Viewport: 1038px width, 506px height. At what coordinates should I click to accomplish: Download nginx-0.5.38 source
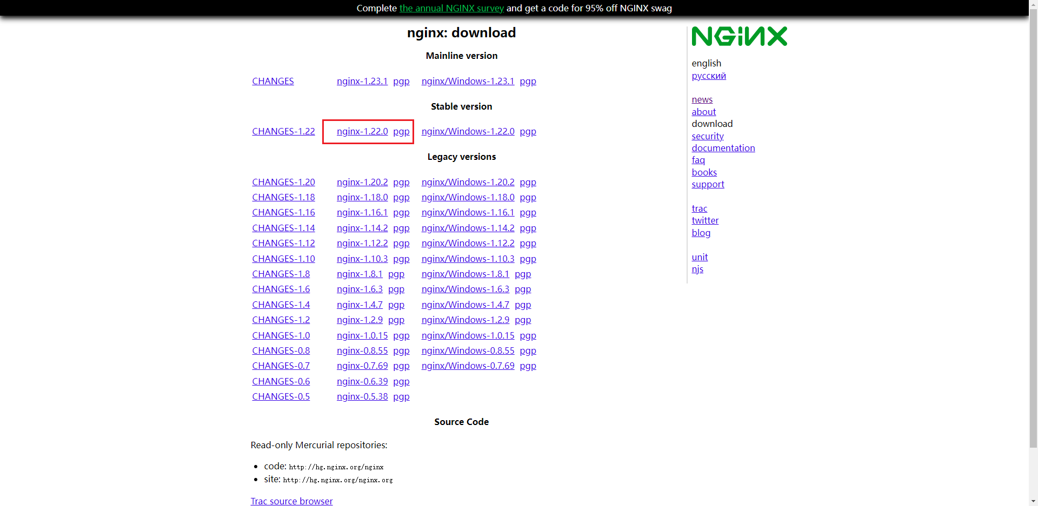click(x=362, y=396)
